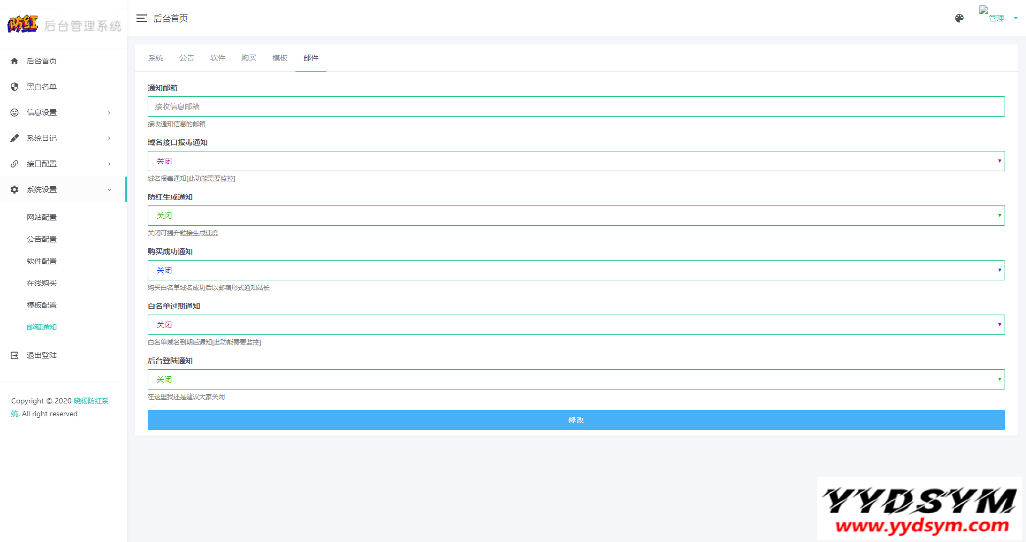
Task: Switch to the 公告 tab
Action: coord(187,58)
